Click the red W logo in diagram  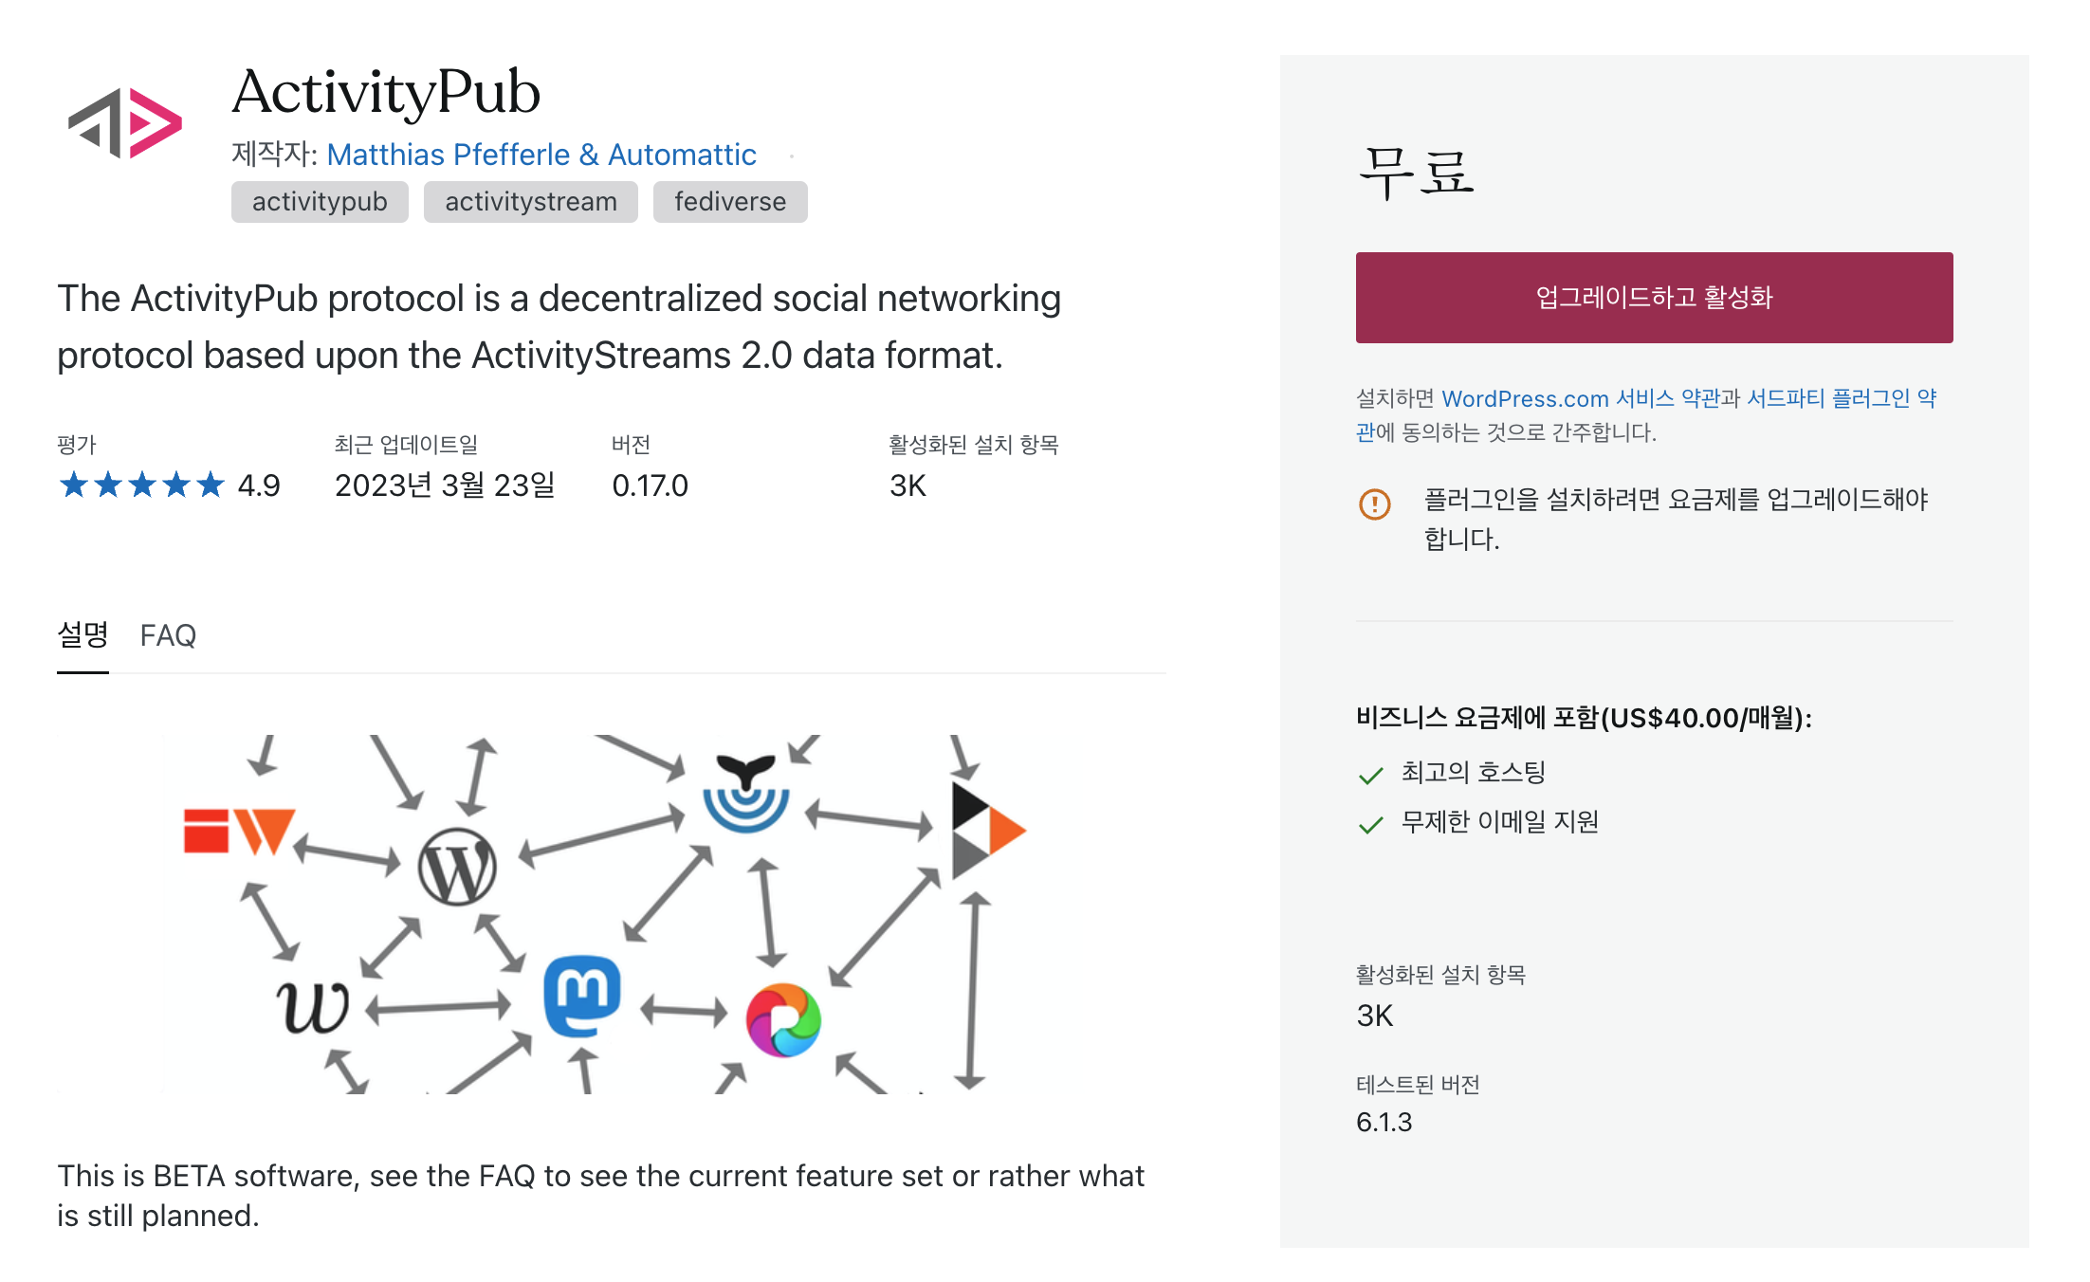pyautogui.click(x=240, y=831)
